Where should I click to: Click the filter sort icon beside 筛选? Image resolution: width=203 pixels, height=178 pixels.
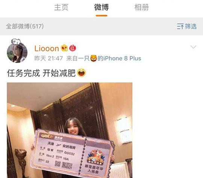pyautogui.click(x=180, y=26)
